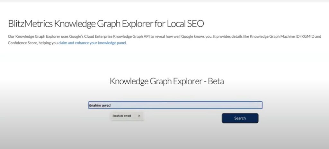Open the 'claim and enhance your knowledge panel' link
The height and width of the screenshot is (149, 329).
click(x=92, y=43)
